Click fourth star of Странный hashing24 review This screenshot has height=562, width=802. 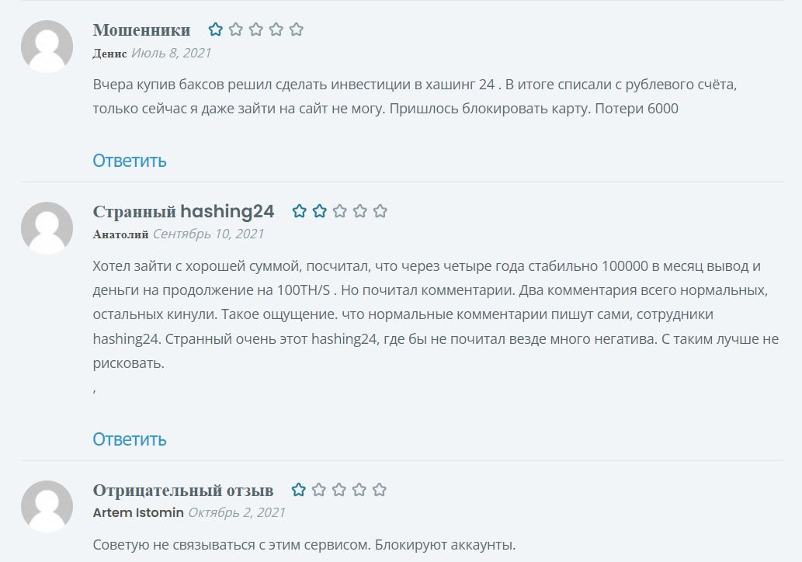tap(360, 211)
